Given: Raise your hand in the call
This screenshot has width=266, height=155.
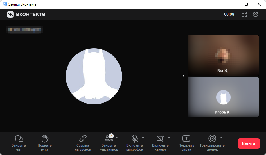Looking at the screenshot, I should 45,143.
